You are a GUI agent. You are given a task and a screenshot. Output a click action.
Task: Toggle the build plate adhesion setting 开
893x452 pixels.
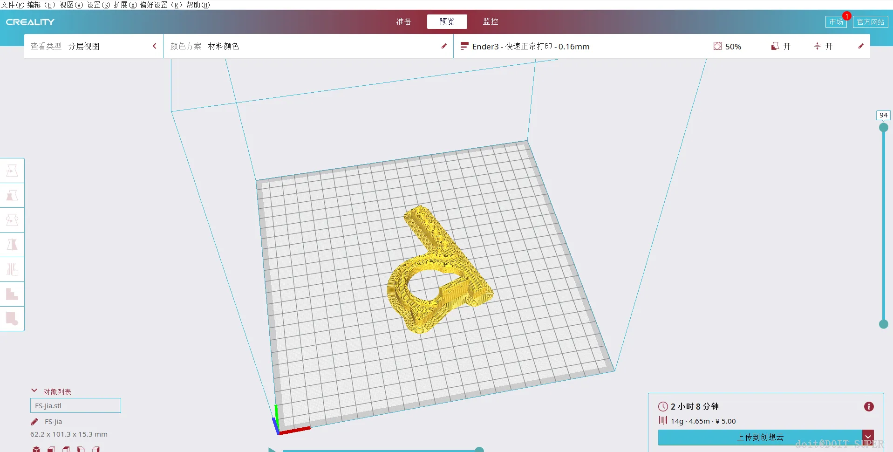[x=823, y=46]
